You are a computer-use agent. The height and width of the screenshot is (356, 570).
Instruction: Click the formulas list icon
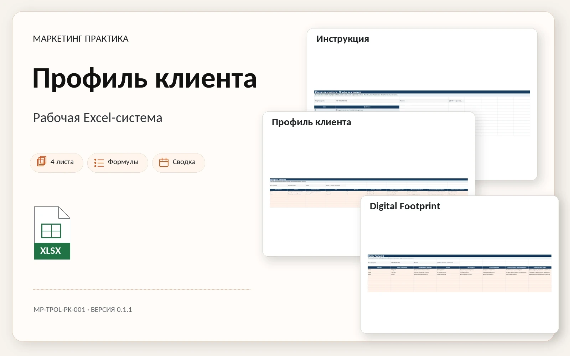[99, 163]
